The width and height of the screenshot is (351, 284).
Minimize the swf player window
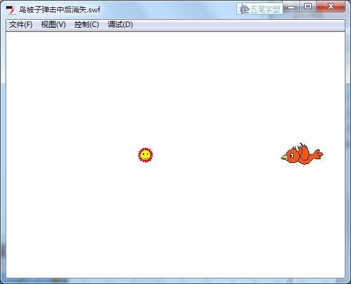point(291,7)
